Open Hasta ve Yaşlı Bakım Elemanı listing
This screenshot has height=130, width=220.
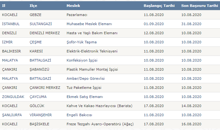click(92, 33)
